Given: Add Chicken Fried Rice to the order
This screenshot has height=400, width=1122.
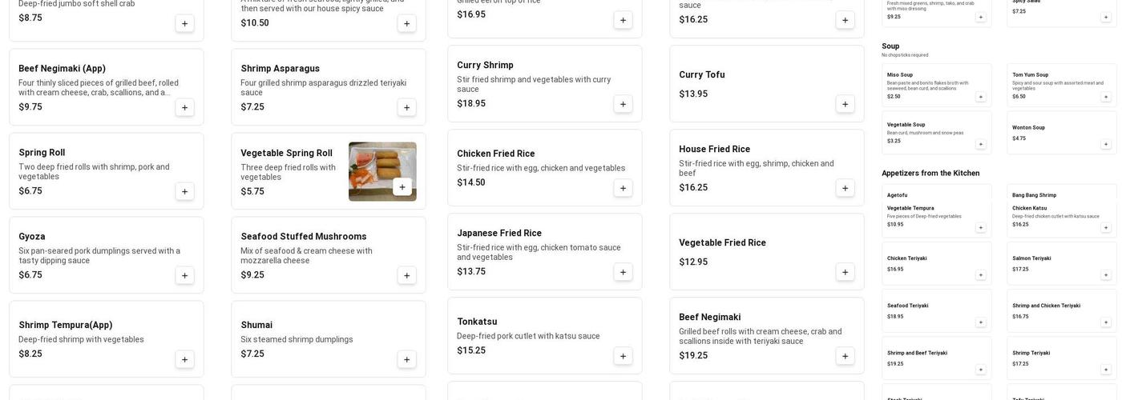Looking at the screenshot, I should 623,188.
